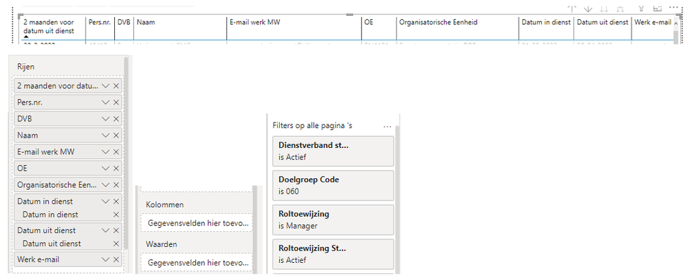687x280 pixels.
Task: Click the expand all levels icon
Action: 621,9
